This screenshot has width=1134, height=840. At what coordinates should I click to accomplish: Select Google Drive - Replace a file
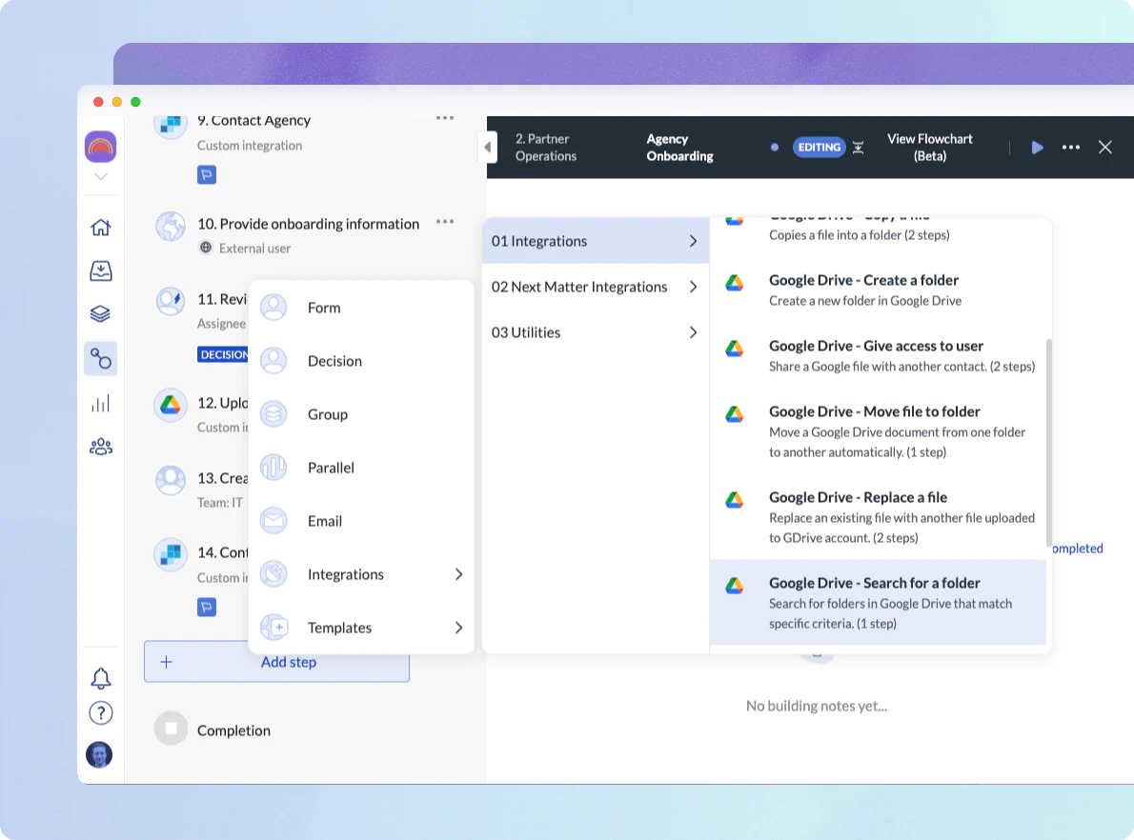point(878,517)
